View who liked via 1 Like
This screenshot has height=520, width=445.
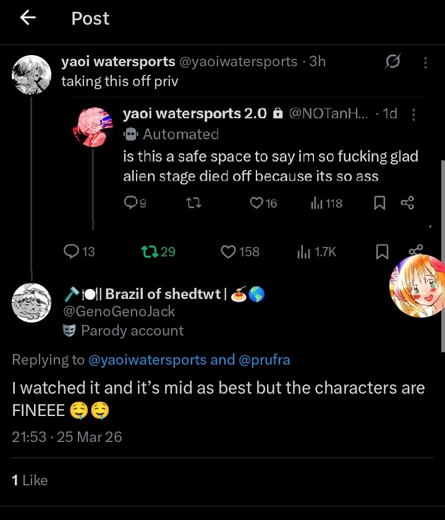(30, 480)
